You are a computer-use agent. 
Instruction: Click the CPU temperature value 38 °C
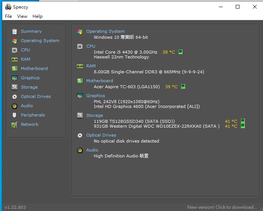point(169,52)
